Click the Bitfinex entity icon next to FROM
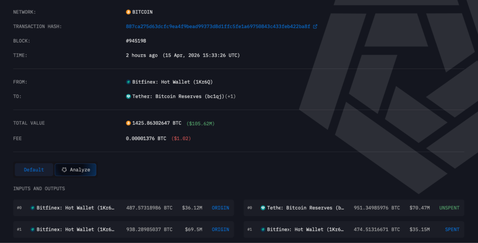Viewport: 478px width, 243px height. (x=128, y=82)
